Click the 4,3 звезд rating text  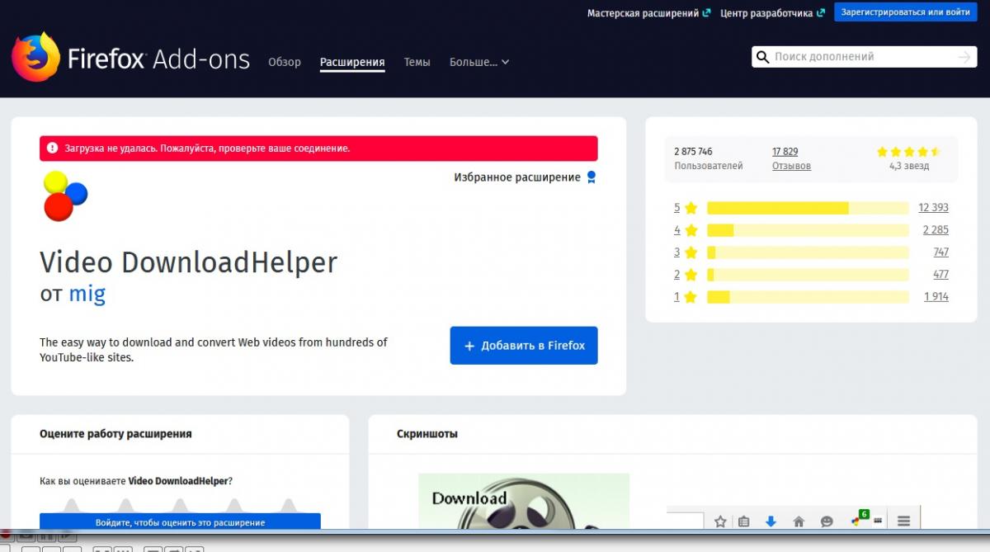coord(909,166)
